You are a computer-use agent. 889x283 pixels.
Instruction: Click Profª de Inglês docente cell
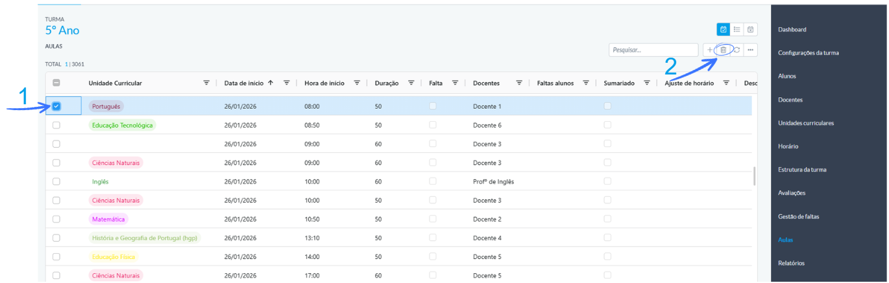[x=493, y=182]
